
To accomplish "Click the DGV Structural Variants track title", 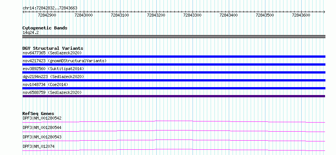I will [x=53, y=48].
